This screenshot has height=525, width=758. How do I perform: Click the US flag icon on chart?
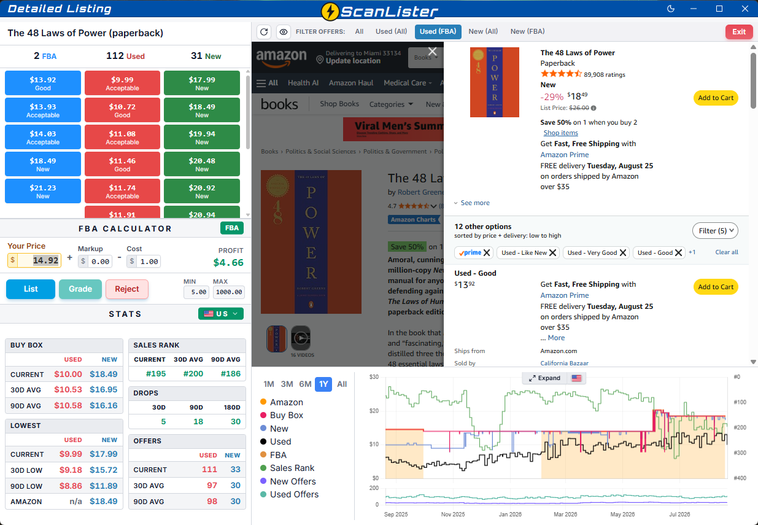click(x=576, y=378)
